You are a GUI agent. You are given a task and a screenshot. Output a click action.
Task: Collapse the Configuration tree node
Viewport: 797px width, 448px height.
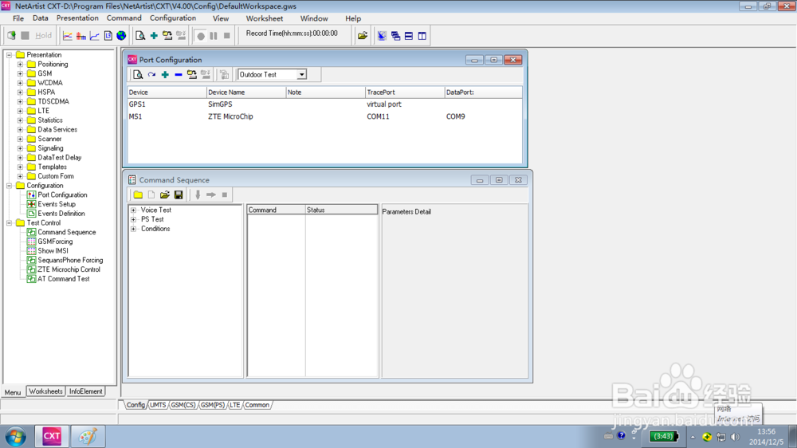click(9, 186)
